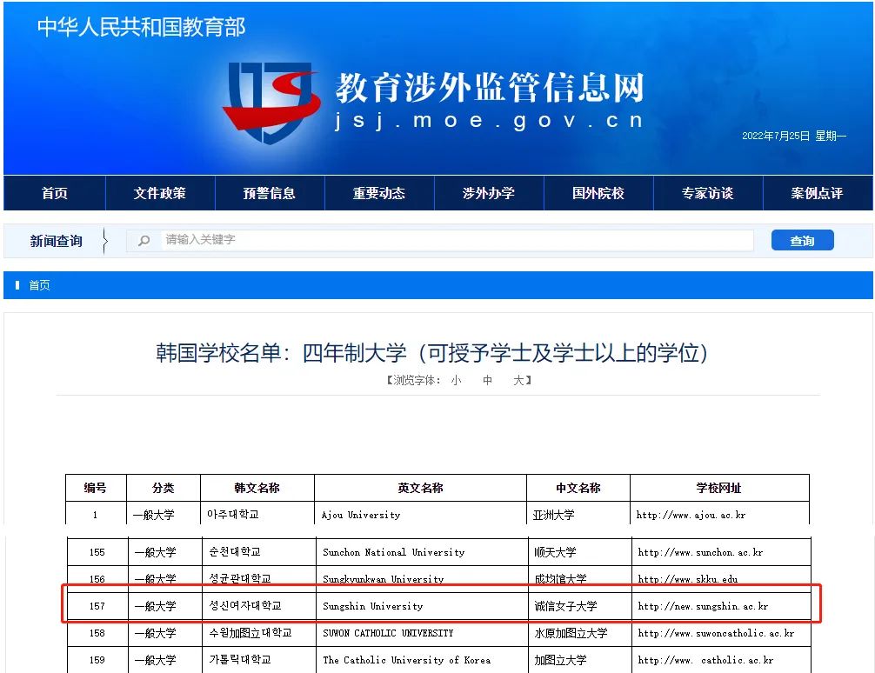Open the 案例点评 menu item
This screenshot has height=673, width=875.
[x=818, y=193]
